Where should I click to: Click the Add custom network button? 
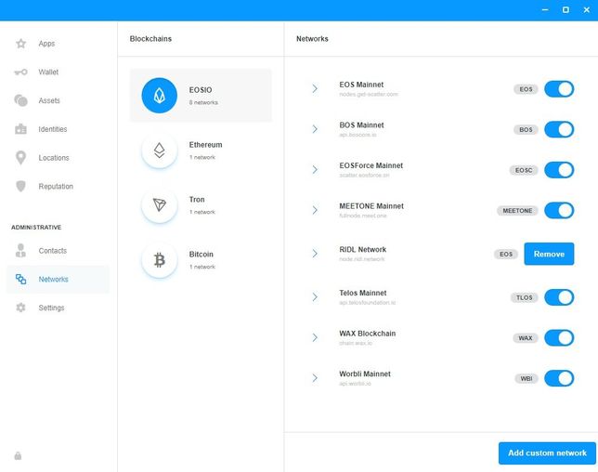(x=548, y=452)
